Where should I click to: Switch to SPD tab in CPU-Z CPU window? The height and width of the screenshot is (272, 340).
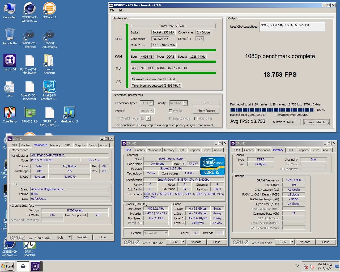pos(181,150)
